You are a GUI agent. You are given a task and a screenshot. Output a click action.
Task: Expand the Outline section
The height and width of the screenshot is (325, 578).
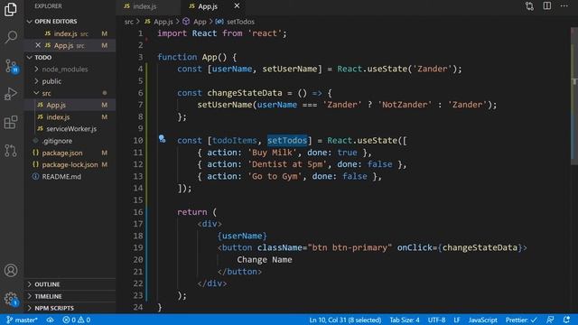[47, 284]
